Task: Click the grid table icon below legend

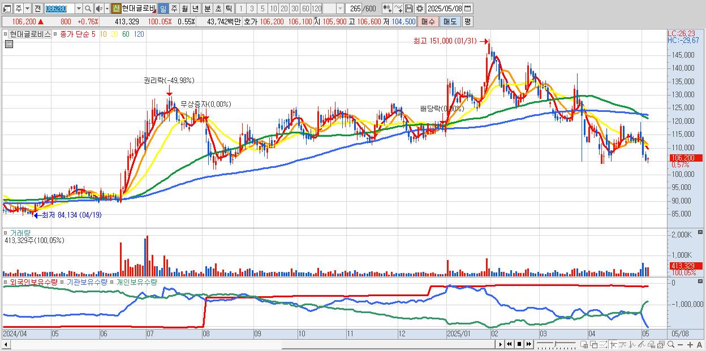Action: point(8,44)
